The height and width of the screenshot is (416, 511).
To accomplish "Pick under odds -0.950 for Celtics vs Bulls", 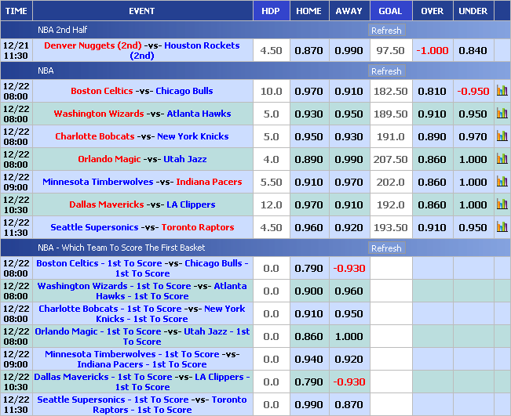I will click(473, 91).
